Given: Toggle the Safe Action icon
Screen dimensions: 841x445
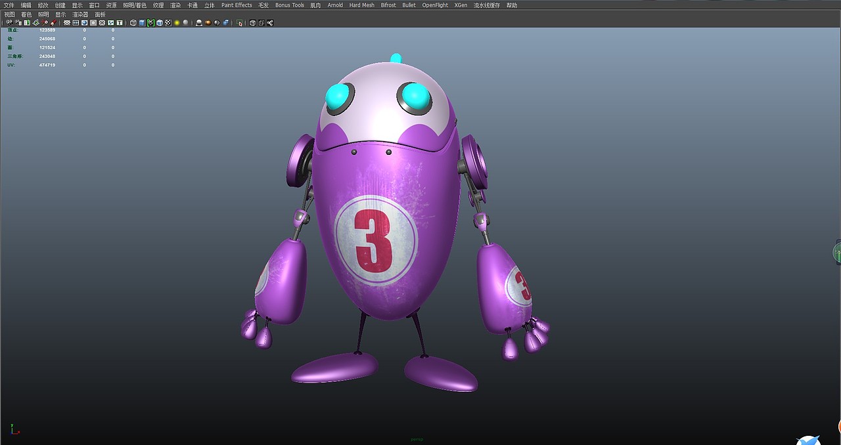Looking at the screenshot, I should pos(110,22).
